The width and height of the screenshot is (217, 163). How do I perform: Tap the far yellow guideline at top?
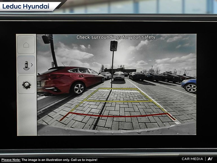point(118,89)
